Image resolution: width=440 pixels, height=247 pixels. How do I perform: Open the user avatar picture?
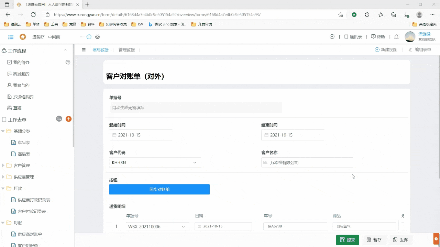point(410,37)
